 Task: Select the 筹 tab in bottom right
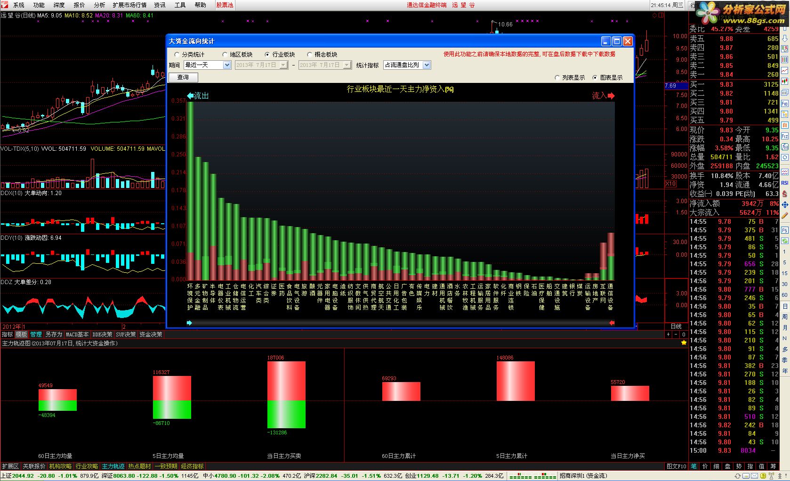pyautogui.click(x=773, y=466)
